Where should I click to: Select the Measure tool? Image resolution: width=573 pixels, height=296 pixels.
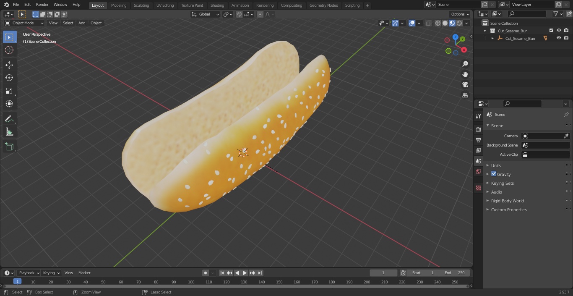tap(9, 132)
